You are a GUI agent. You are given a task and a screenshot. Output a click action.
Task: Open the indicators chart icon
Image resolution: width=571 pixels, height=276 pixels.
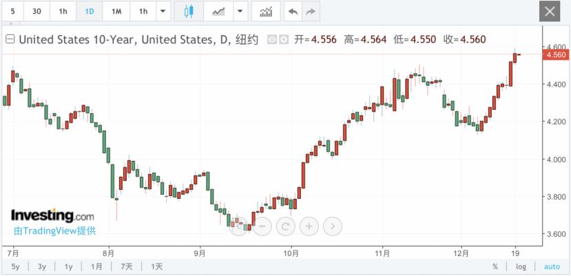pos(266,11)
